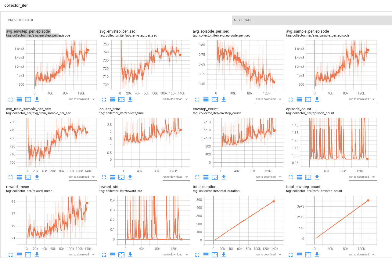The height and width of the screenshot is (260, 392).
Task: Fit domain to data for avg_envstep_per_episode chart
Action: coord(28,99)
